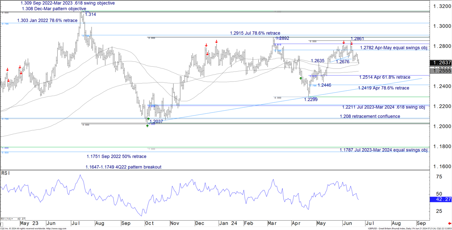Click the 'May 23' label on the date axis
Image resolution: width=452 pixels, height=230 pixels.
[29, 222]
